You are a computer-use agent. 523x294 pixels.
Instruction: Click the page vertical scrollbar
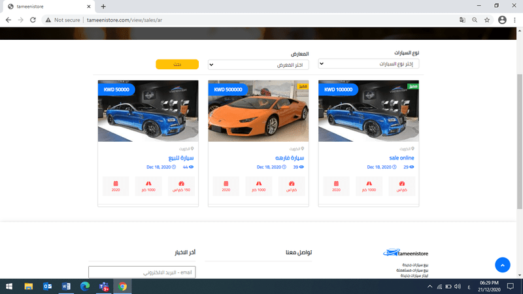(519, 142)
